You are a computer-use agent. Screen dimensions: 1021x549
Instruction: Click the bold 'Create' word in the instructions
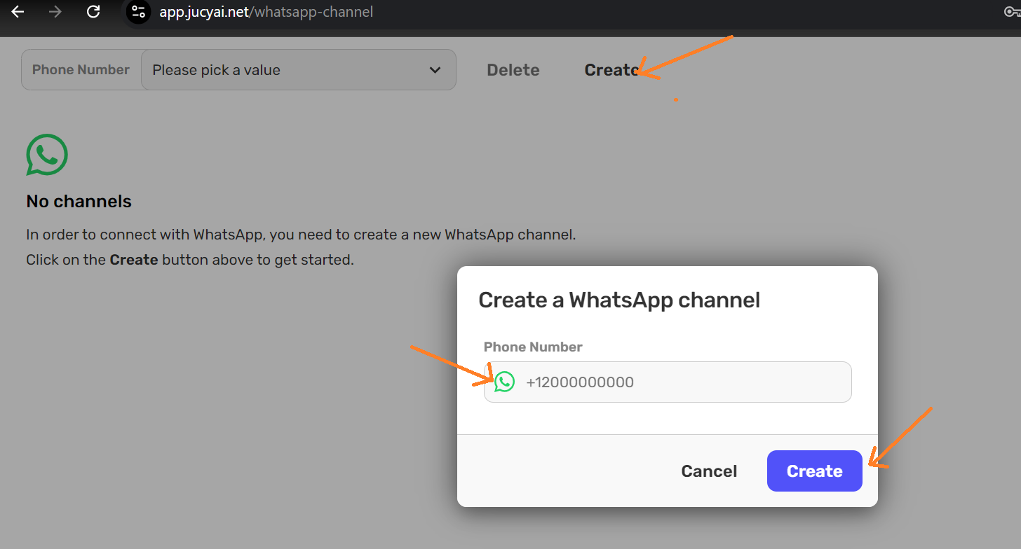[x=134, y=260]
